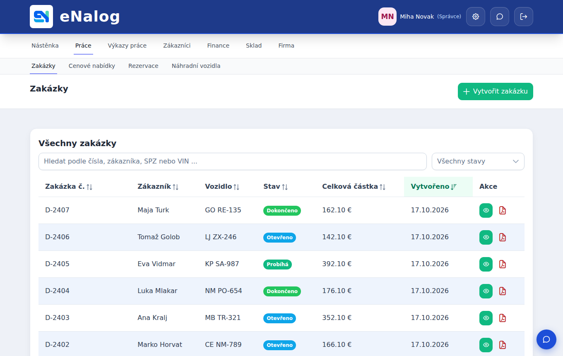563x356 pixels.
Task: View order D-2403 with eye icon
Action: coord(486,318)
